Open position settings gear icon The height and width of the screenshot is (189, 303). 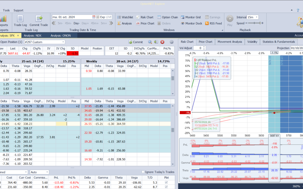point(172,42)
